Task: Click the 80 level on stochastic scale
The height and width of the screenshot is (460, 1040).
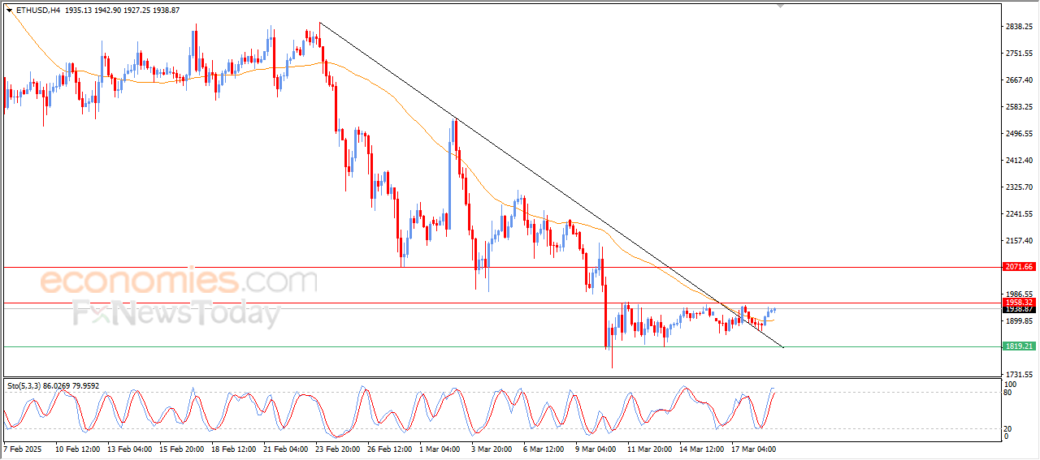Action: click(x=1008, y=393)
